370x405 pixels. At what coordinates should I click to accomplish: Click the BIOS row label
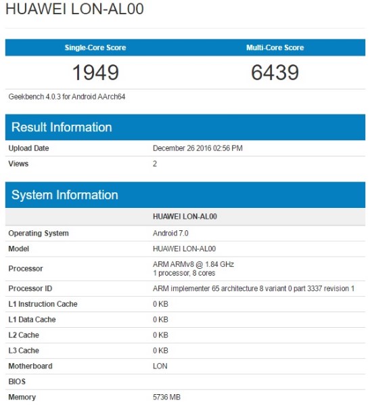17,381
